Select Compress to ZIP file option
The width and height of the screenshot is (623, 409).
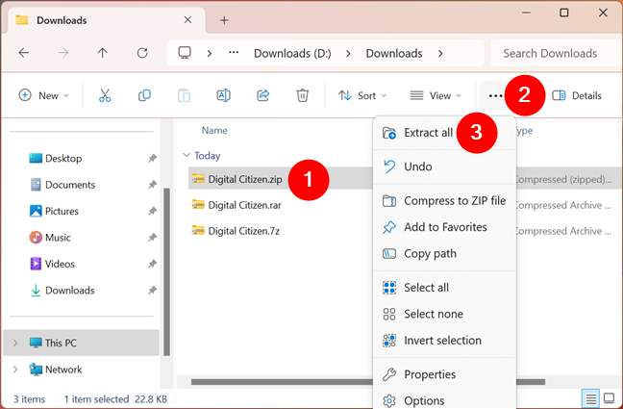[x=454, y=200]
